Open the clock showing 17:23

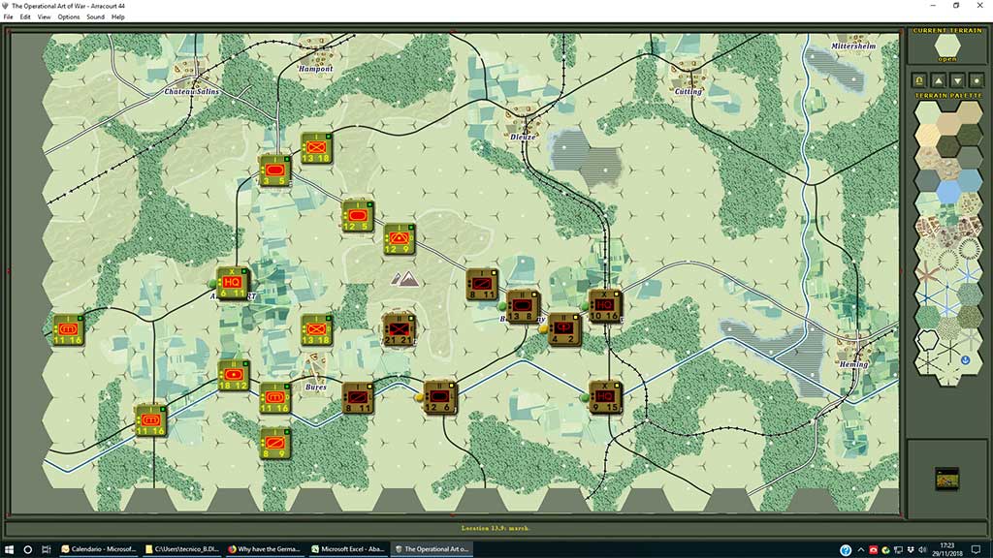tap(946, 549)
